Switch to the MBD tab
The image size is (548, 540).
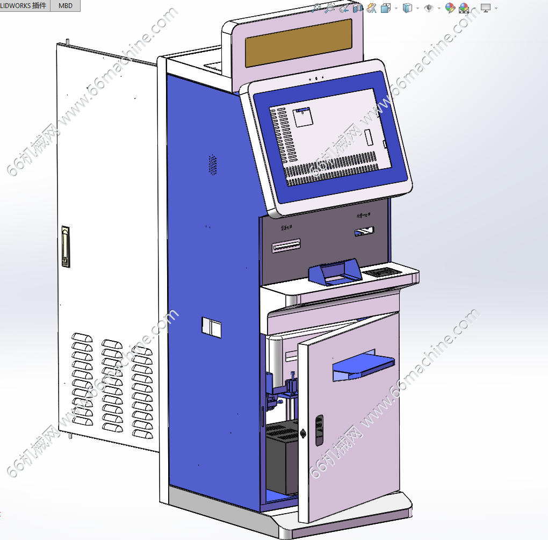(x=66, y=5)
